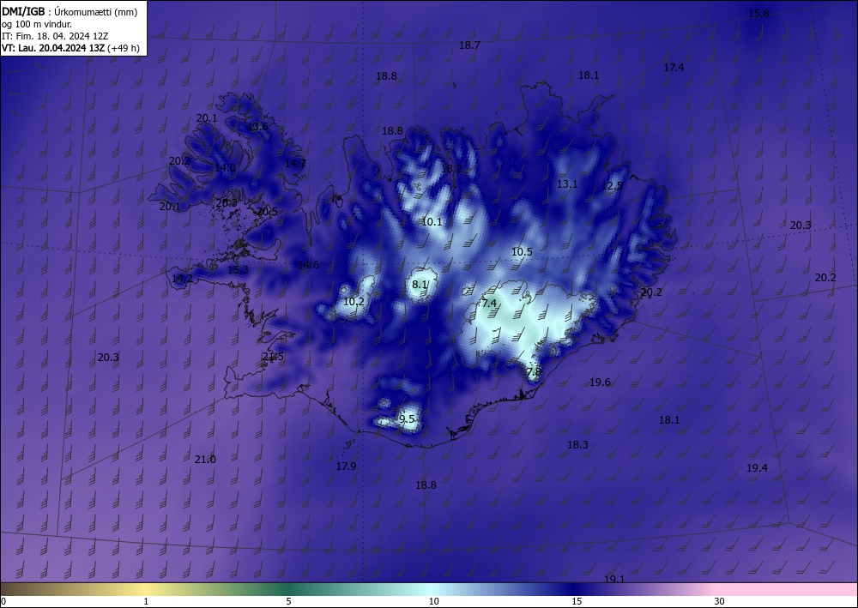The height and width of the screenshot is (608, 858).
Task: Click the value 14.7 on the map
Action: click(295, 163)
